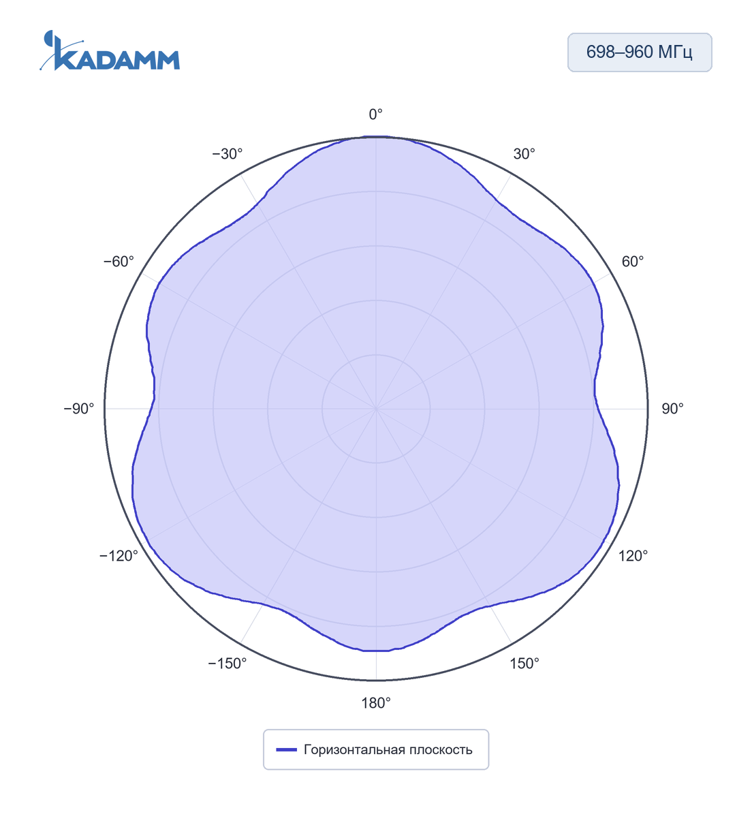
Task: Click the 150° angle label
Action: pyautogui.click(x=524, y=664)
